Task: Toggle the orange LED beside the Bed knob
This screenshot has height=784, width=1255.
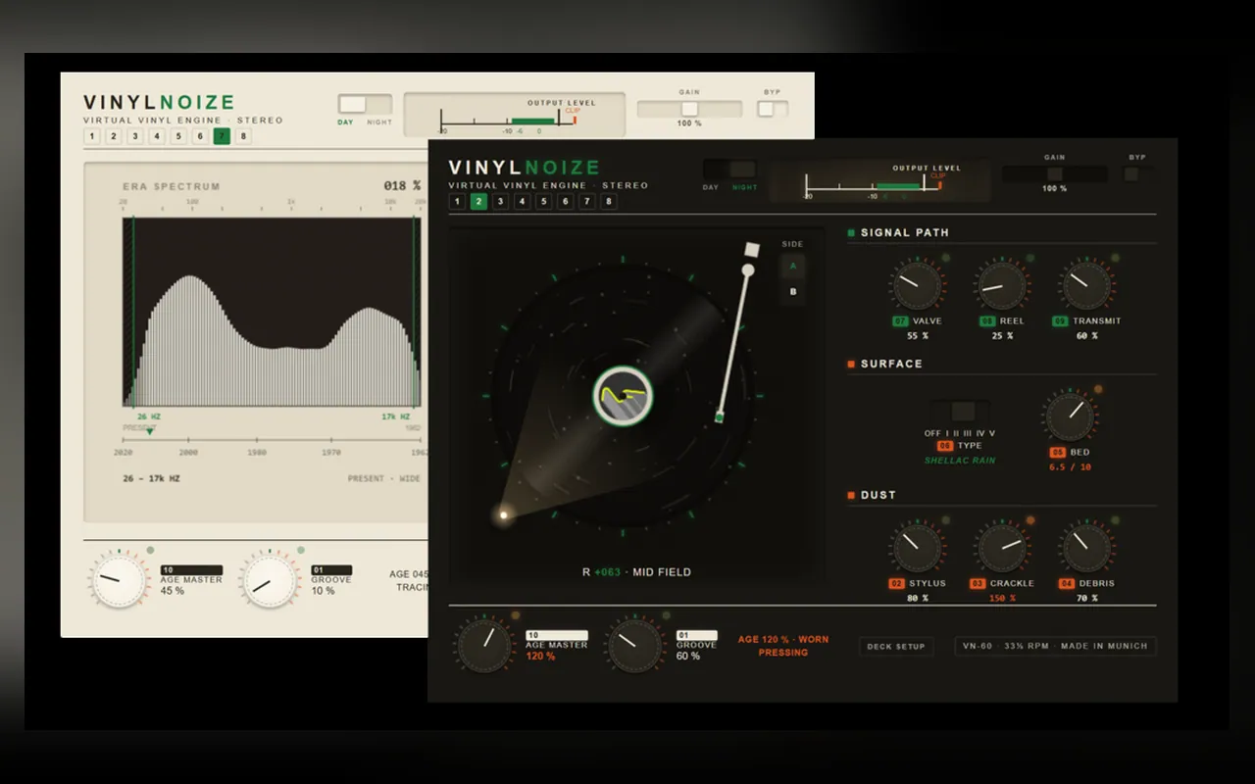Action: (1097, 389)
